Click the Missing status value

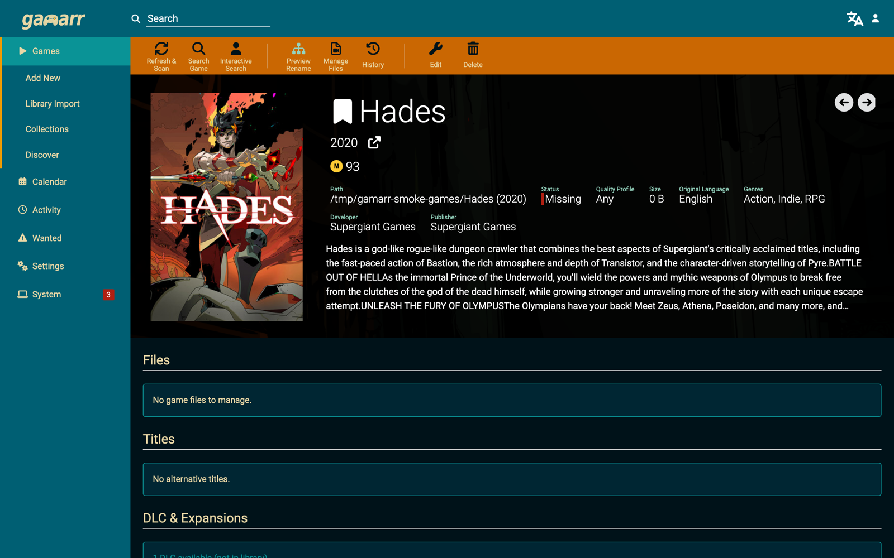(x=563, y=199)
